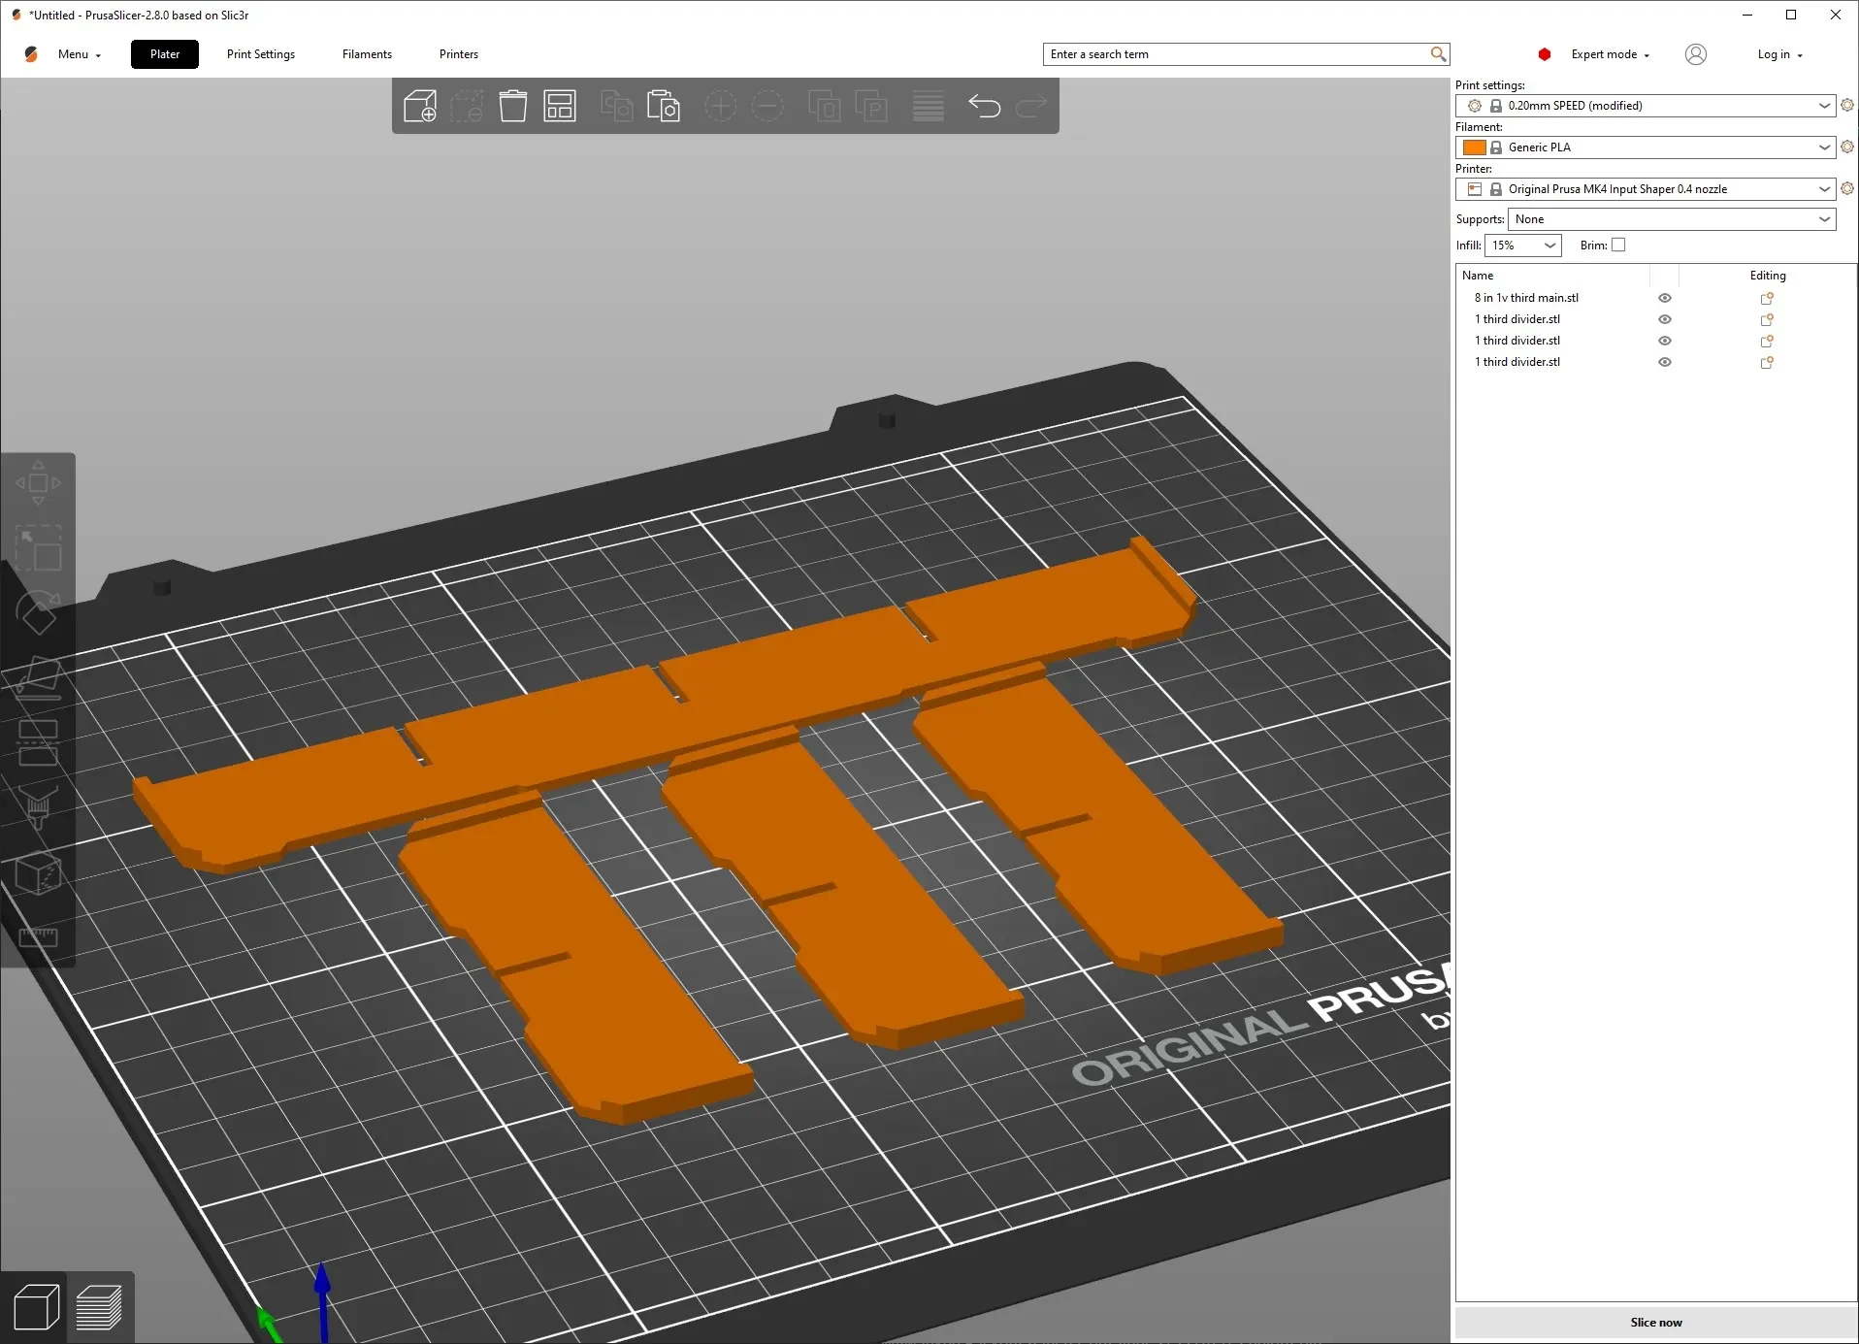Viewport: 1859px width, 1344px height.
Task: Open the Print settings preset dropdown
Action: coord(1646,106)
